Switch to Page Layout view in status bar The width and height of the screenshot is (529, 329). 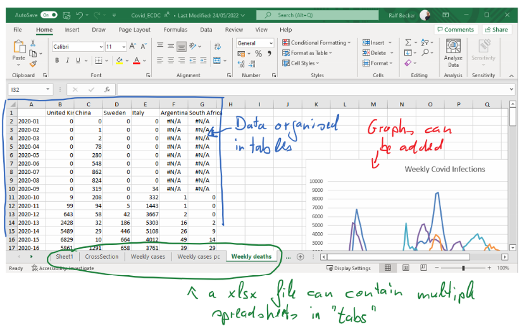406,268
